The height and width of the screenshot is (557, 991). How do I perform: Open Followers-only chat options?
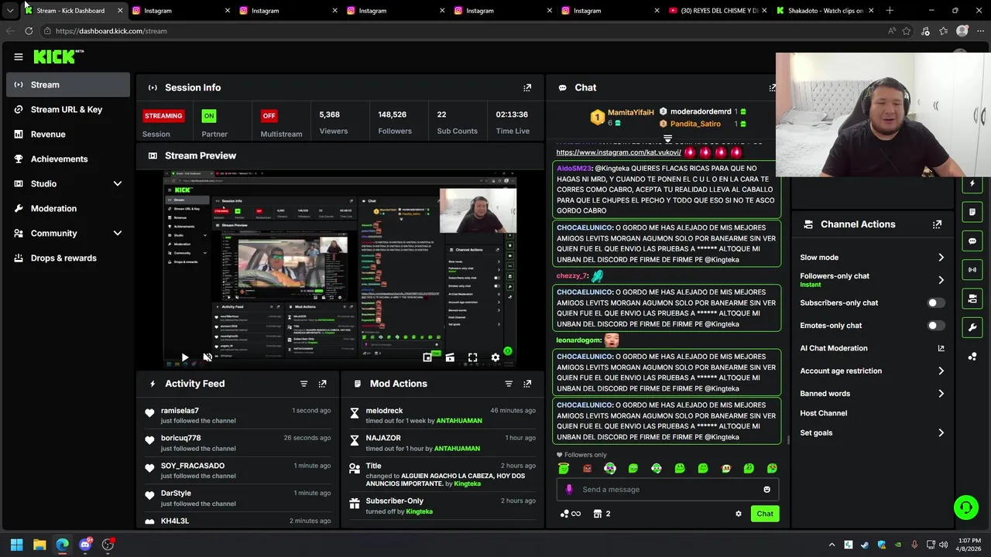(x=872, y=280)
